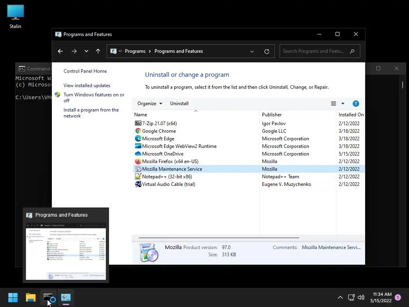This screenshot has width=409, height=307.
Task: Open the Stalin desktop icon
Action: pyautogui.click(x=16, y=17)
